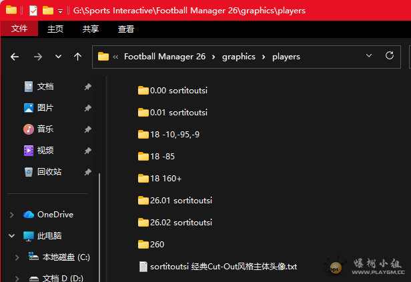Expand hidden path with double chevron

(115, 57)
